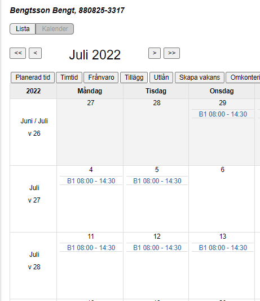This screenshot has height=301, width=260.
Task: Open the Frånvaro option
Action: [x=101, y=78]
